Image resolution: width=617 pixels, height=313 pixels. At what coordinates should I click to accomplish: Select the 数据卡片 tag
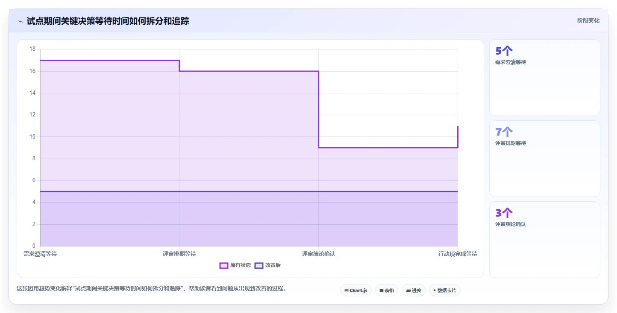(x=445, y=290)
